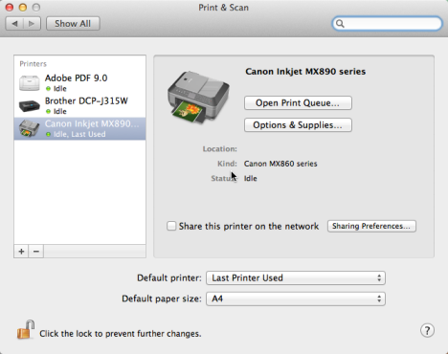448x354 pixels.
Task: Open Options & Supplies dialog
Action: [x=298, y=125]
